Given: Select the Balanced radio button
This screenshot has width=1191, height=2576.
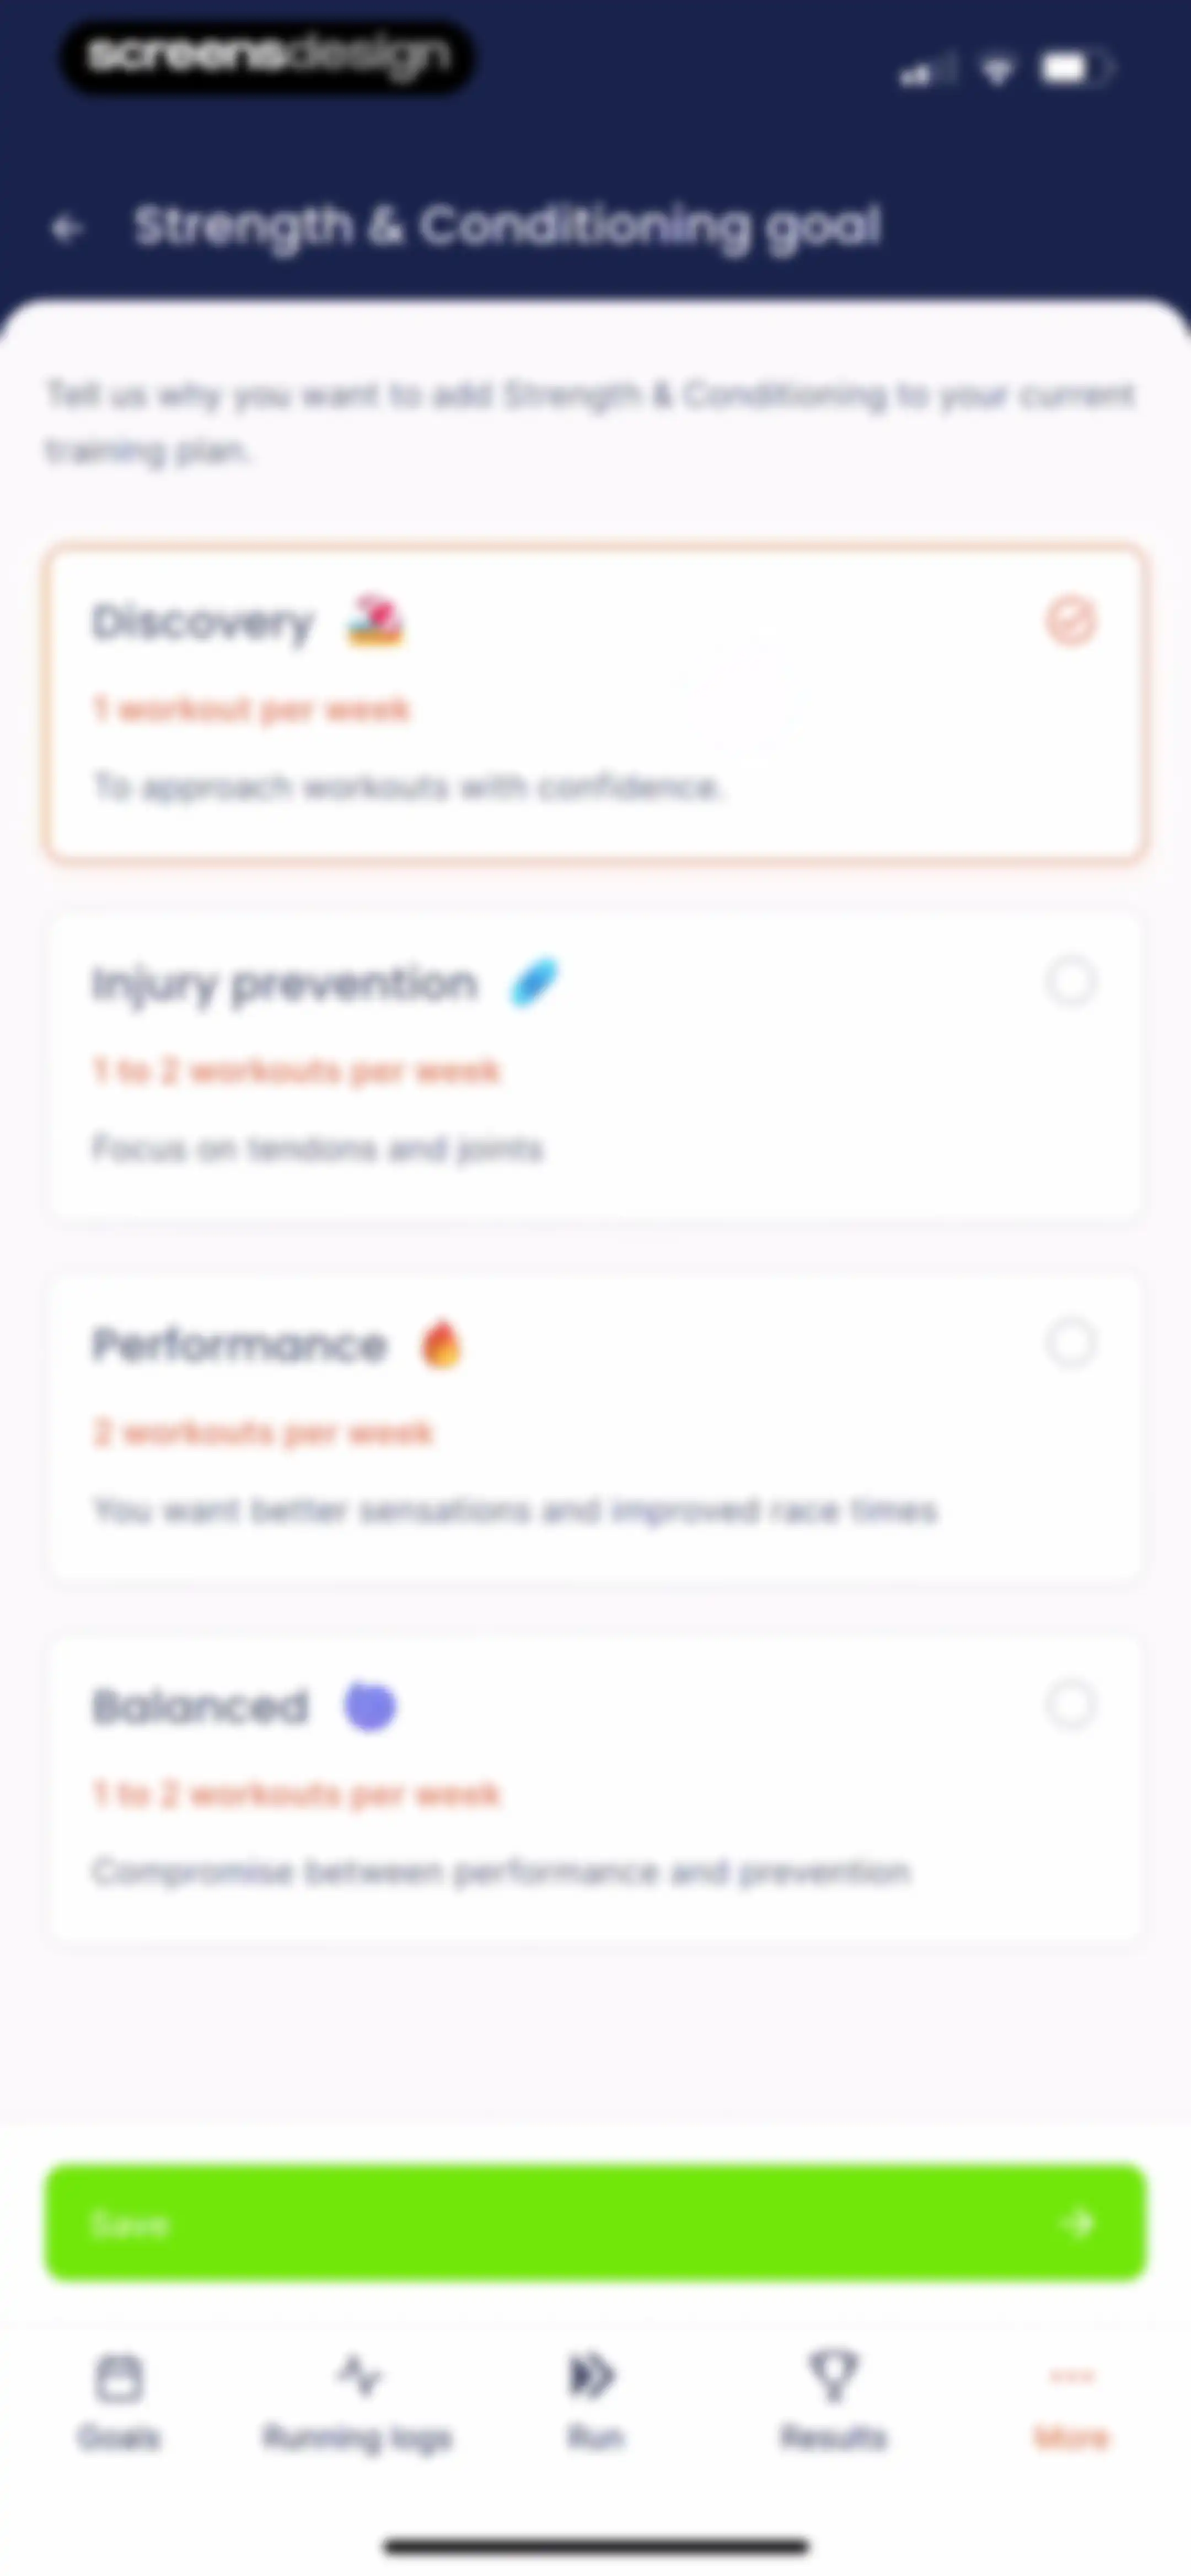Looking at the screenshot, I should click(x=1071, y=1704).
